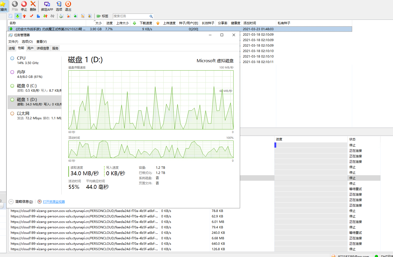Open the 查看(V) menu in Task Manager
The height and width of the screenshot is (257, 393).
(x=41, y=42)
